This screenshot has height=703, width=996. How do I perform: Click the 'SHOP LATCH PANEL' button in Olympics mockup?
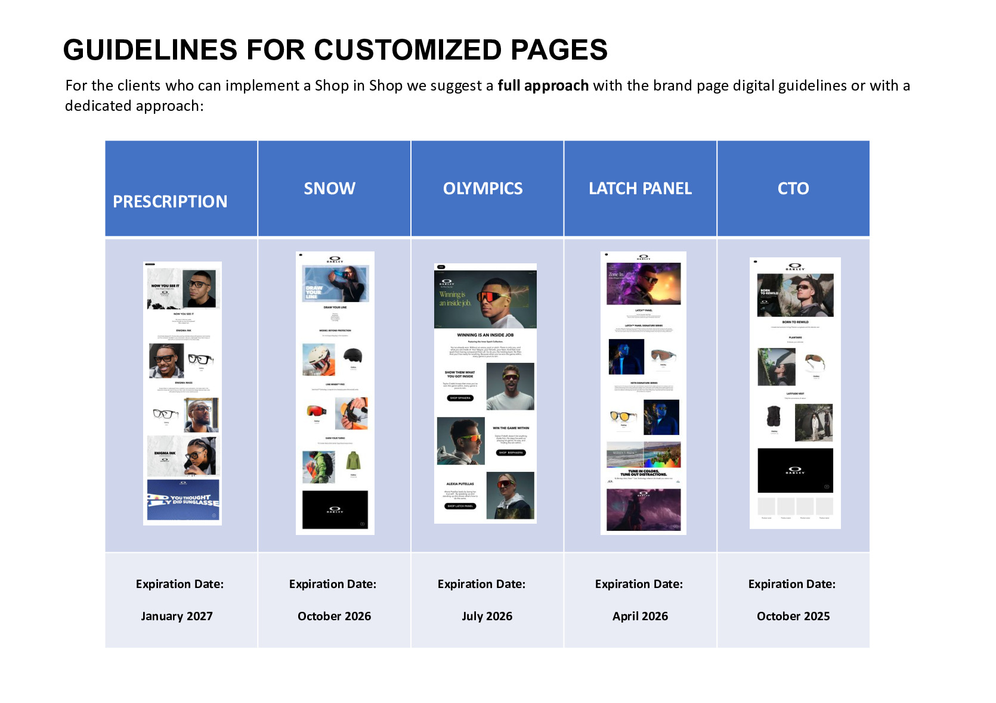(x=460, y=506)
